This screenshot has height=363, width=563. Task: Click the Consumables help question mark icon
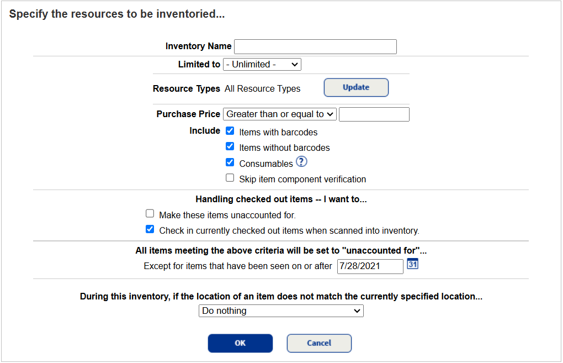pyautogui.click(x=301, y=161)
